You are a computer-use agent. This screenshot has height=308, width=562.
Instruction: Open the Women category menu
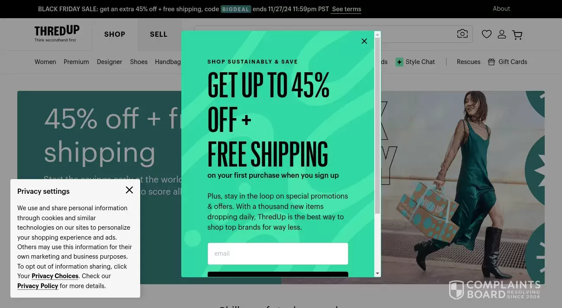[x=45, y=62]
